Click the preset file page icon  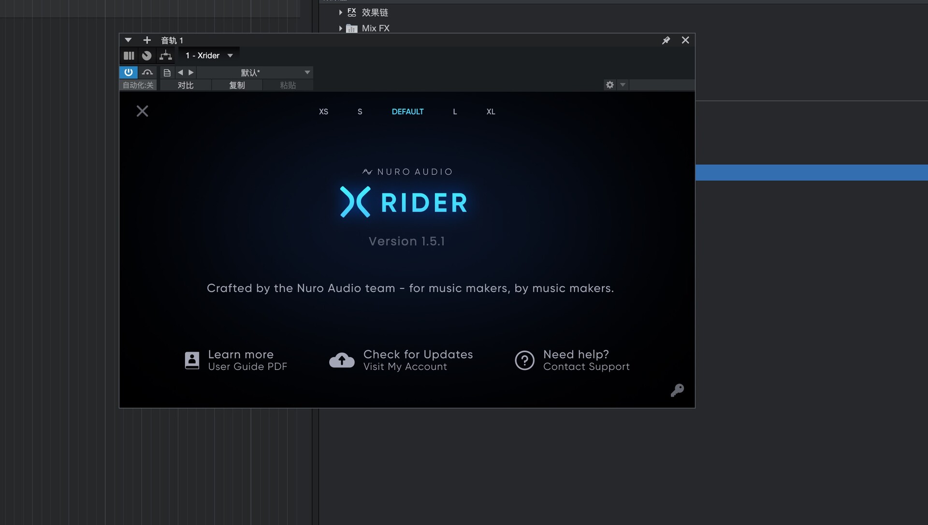tap(167, 72)
